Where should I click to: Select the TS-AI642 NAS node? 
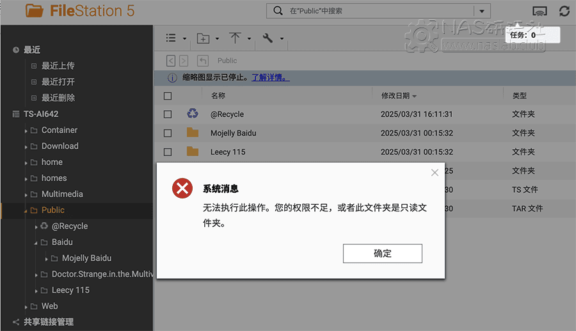tap(41, 114)
